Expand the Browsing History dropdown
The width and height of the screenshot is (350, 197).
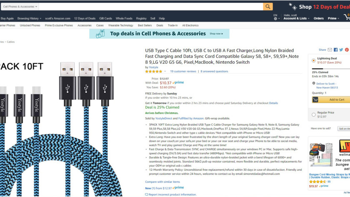29,18
